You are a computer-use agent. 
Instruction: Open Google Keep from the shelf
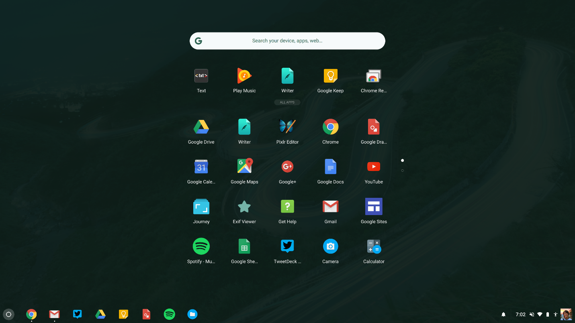123,314
